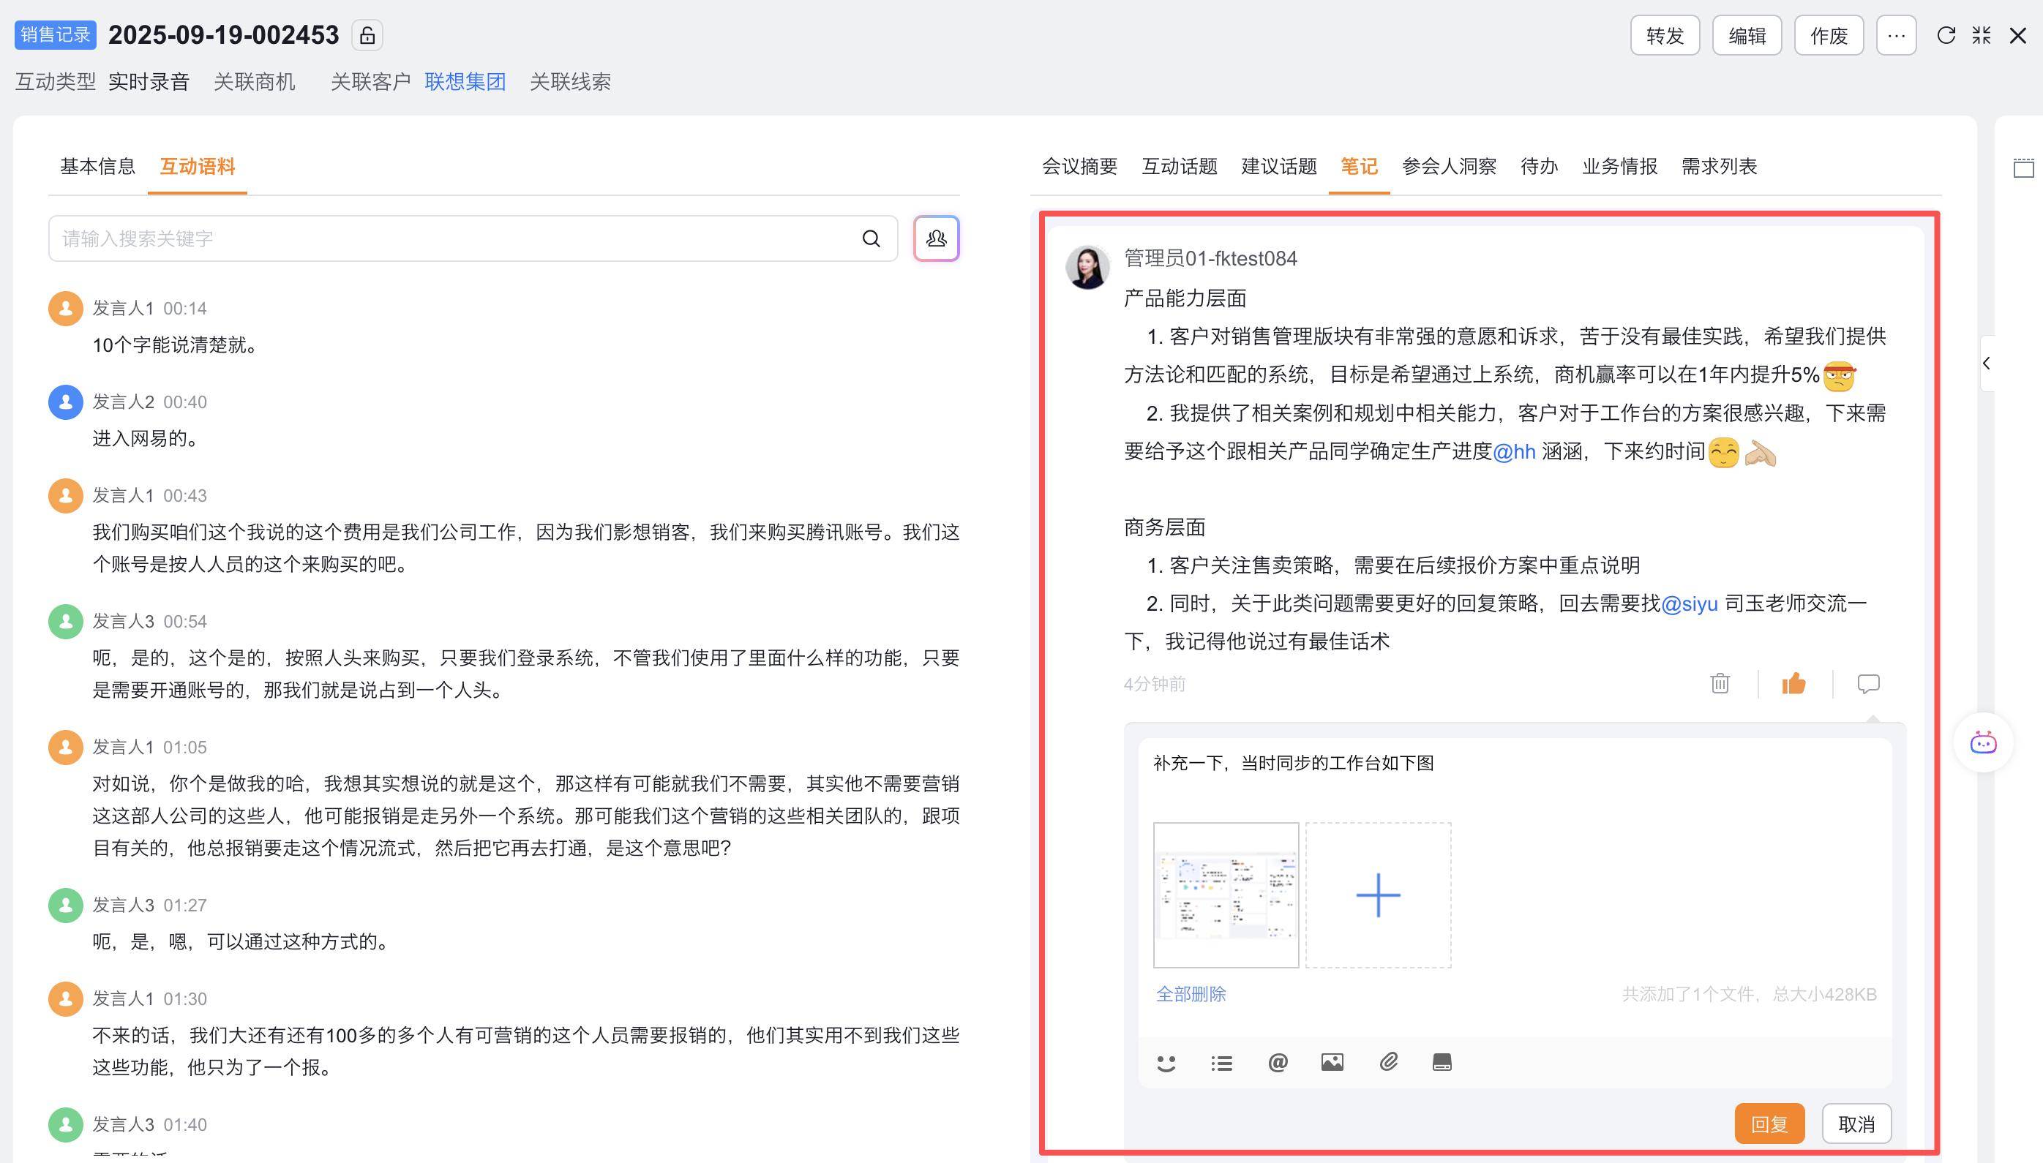The width and height of the screenshot is (2043, 1163).
Task: Open the more options ellipsis menu
Action: [1896, 35]
